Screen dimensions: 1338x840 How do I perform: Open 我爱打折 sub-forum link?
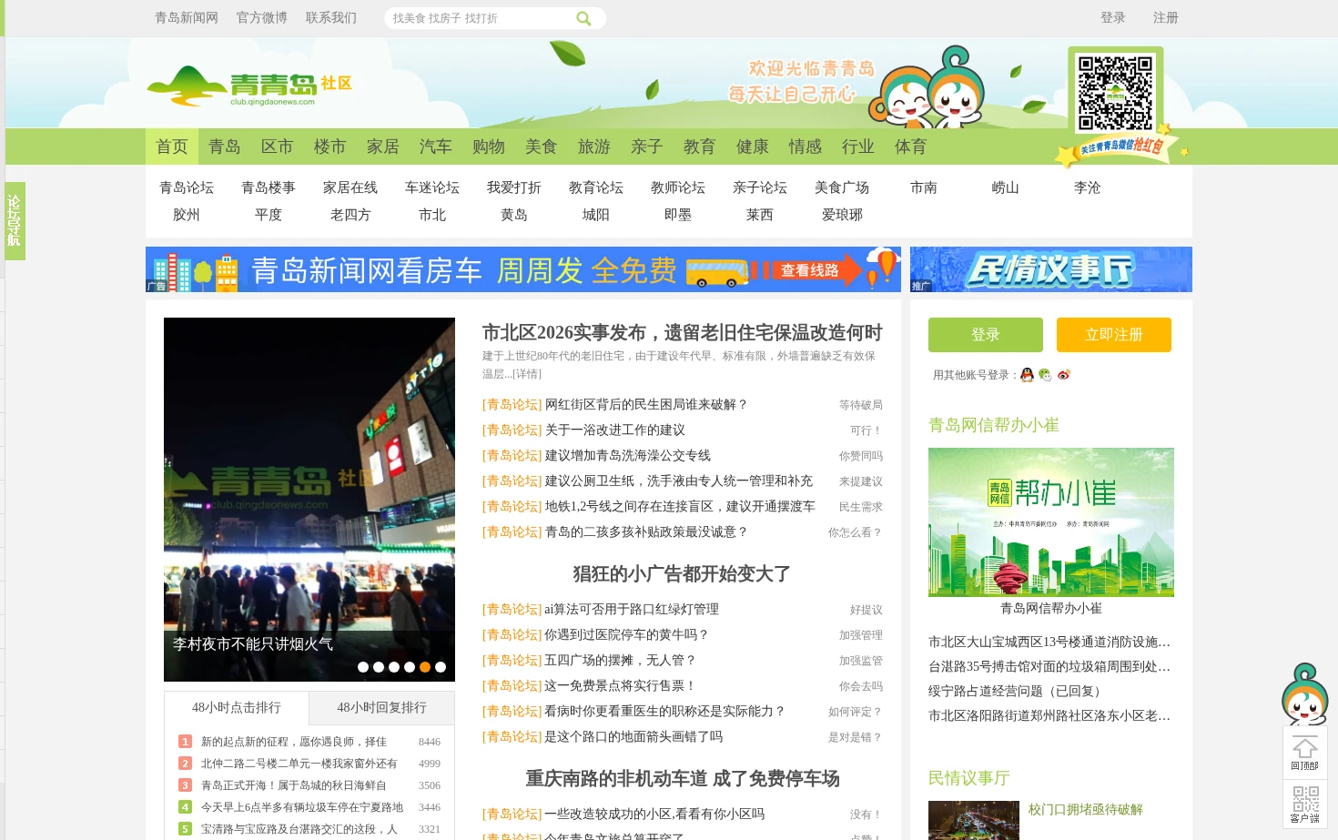pyautogui.click(x=514, y=187)
